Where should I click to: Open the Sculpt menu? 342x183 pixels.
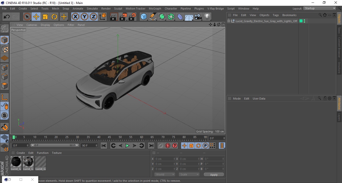click(118, 9)
